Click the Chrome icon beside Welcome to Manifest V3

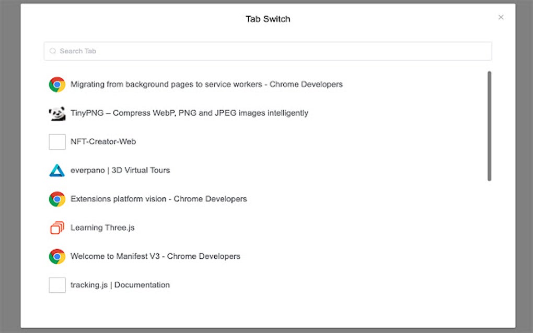click(x=57, y=257)
